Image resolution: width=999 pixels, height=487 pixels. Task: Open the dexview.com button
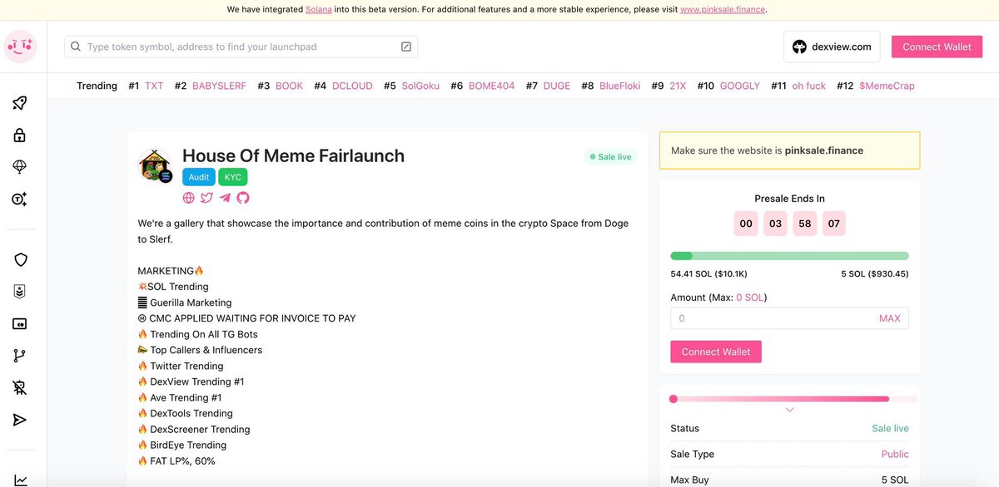(x=832, y=47)
